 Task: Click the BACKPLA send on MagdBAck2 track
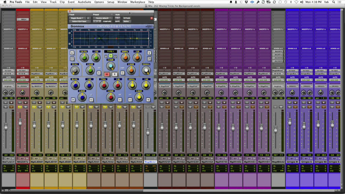click(x=278, y=55)
